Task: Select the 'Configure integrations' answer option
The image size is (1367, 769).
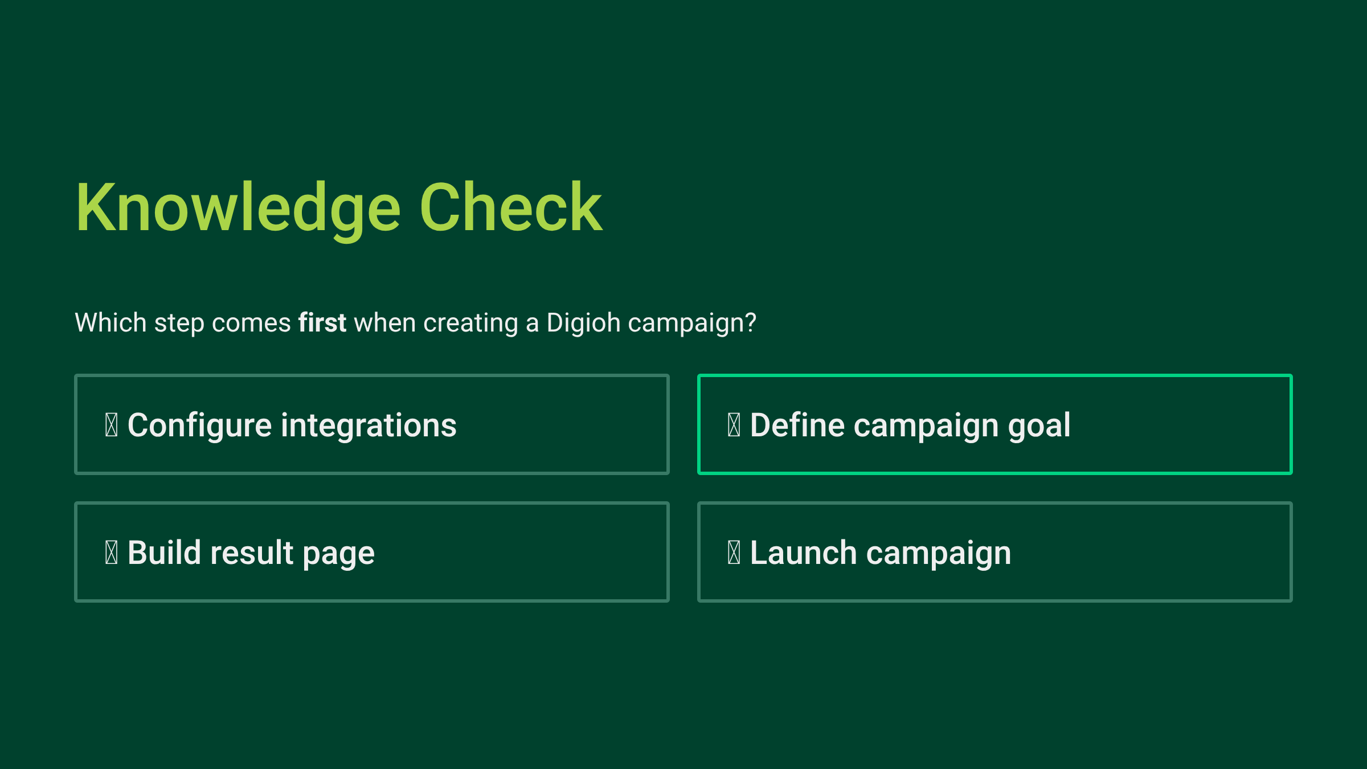Action: pyautogui.click(x=371, y=424)
